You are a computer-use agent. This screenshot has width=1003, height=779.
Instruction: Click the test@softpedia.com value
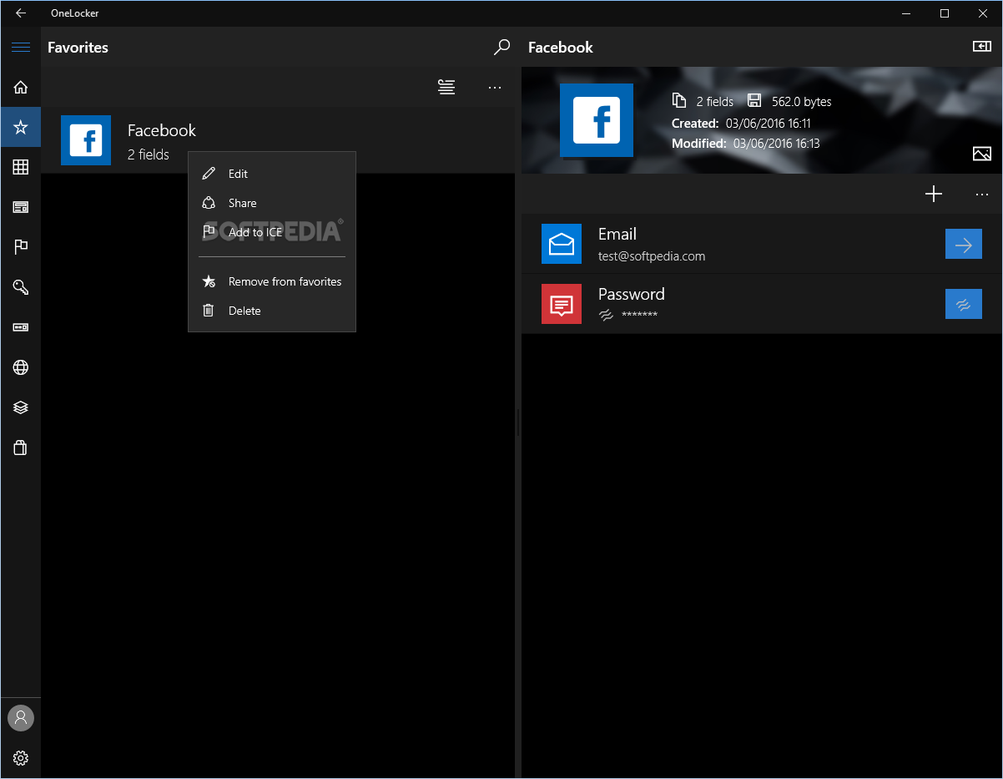coord(652,256)
